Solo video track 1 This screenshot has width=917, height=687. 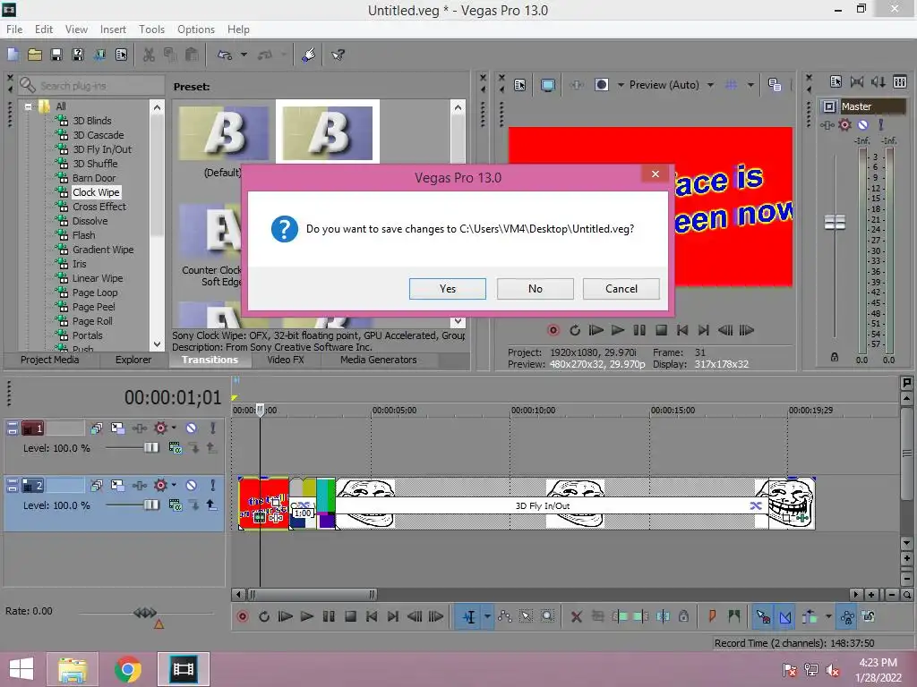pos(212,428)
